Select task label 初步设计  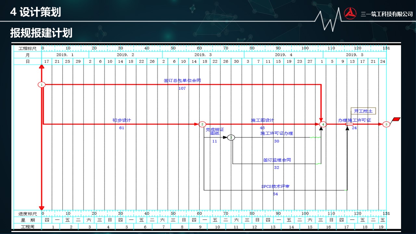[122, 120]
